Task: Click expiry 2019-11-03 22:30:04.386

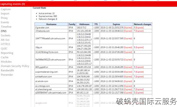Action: (x=112, y=72)
